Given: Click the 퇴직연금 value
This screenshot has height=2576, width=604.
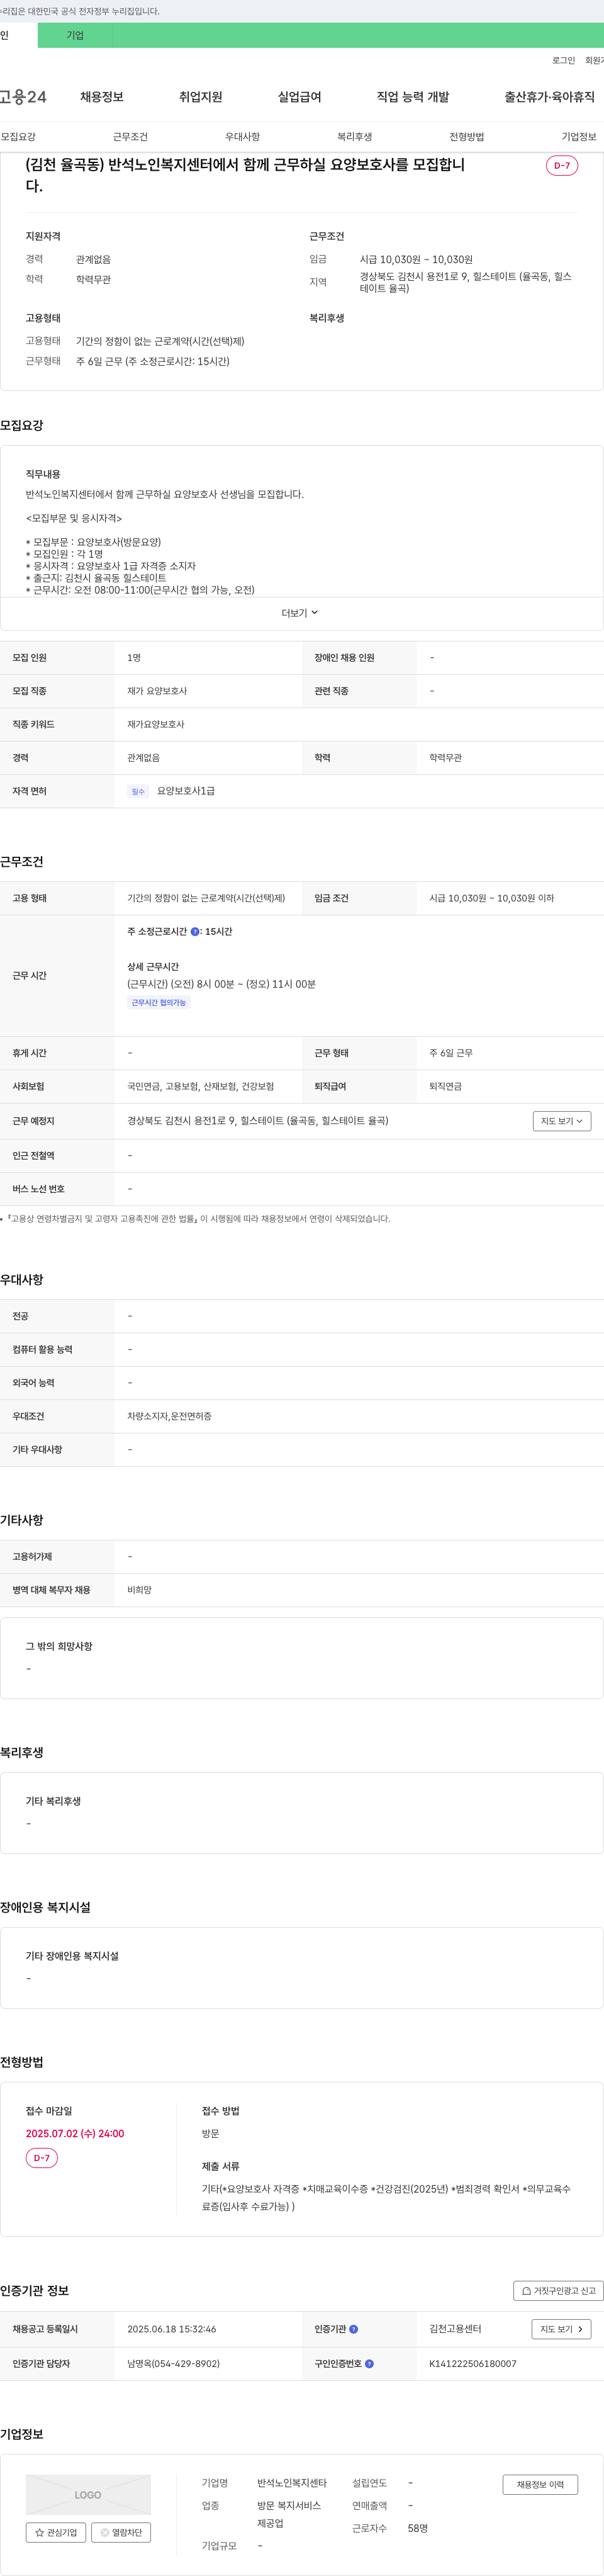Looking at the screenshot, I should [446, 1086].
